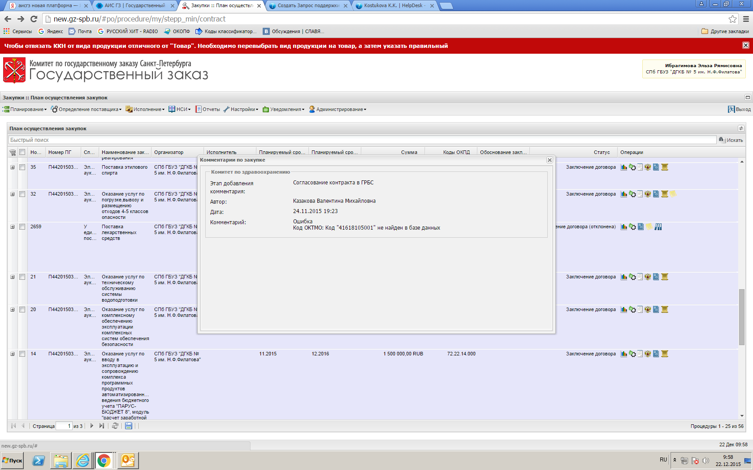The width and height of the screenshot is (753, 470).
Task: Expand row 21 details
Action: coord(13,277)
